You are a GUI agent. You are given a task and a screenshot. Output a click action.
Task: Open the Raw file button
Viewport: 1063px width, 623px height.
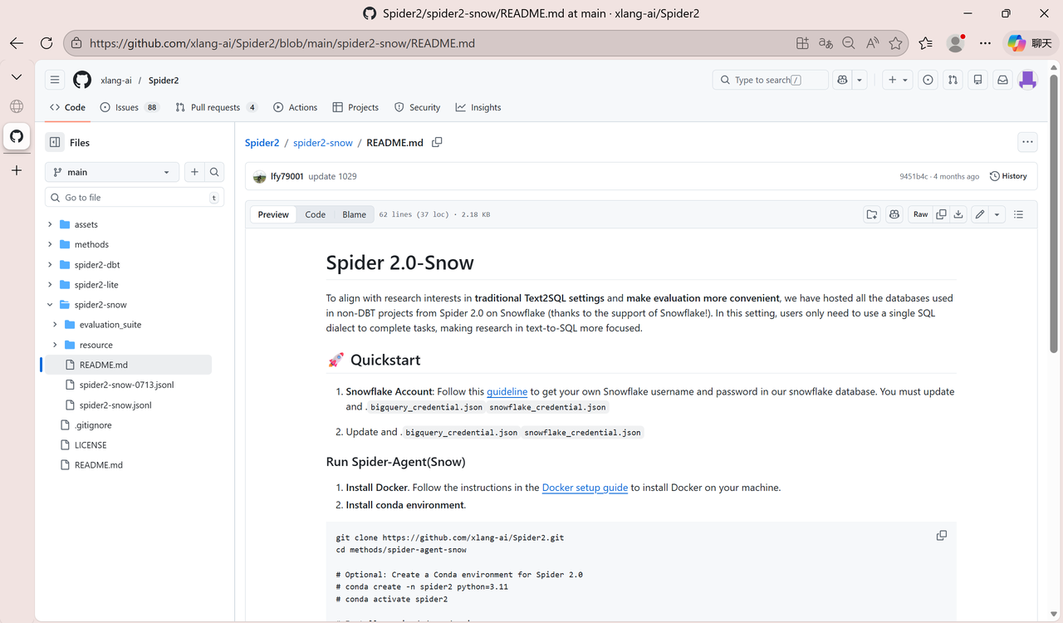[920, 214]
